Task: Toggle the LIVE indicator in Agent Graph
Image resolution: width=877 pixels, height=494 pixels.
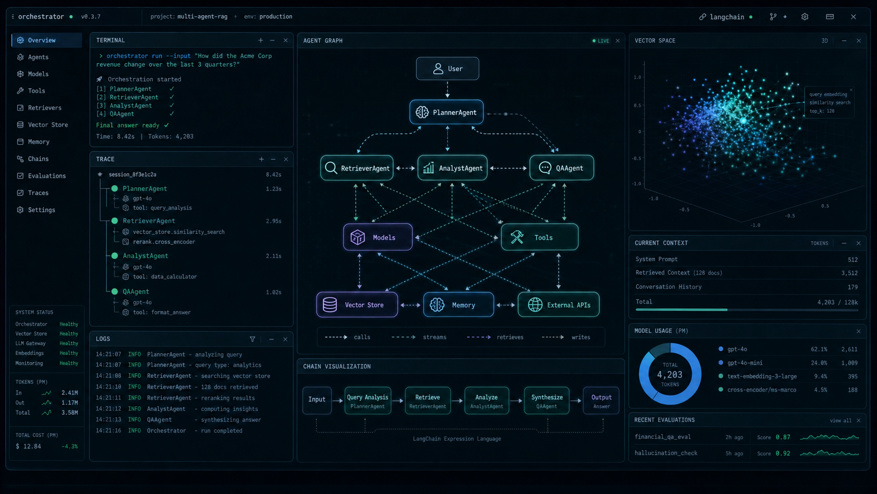Action: [601, 41]
